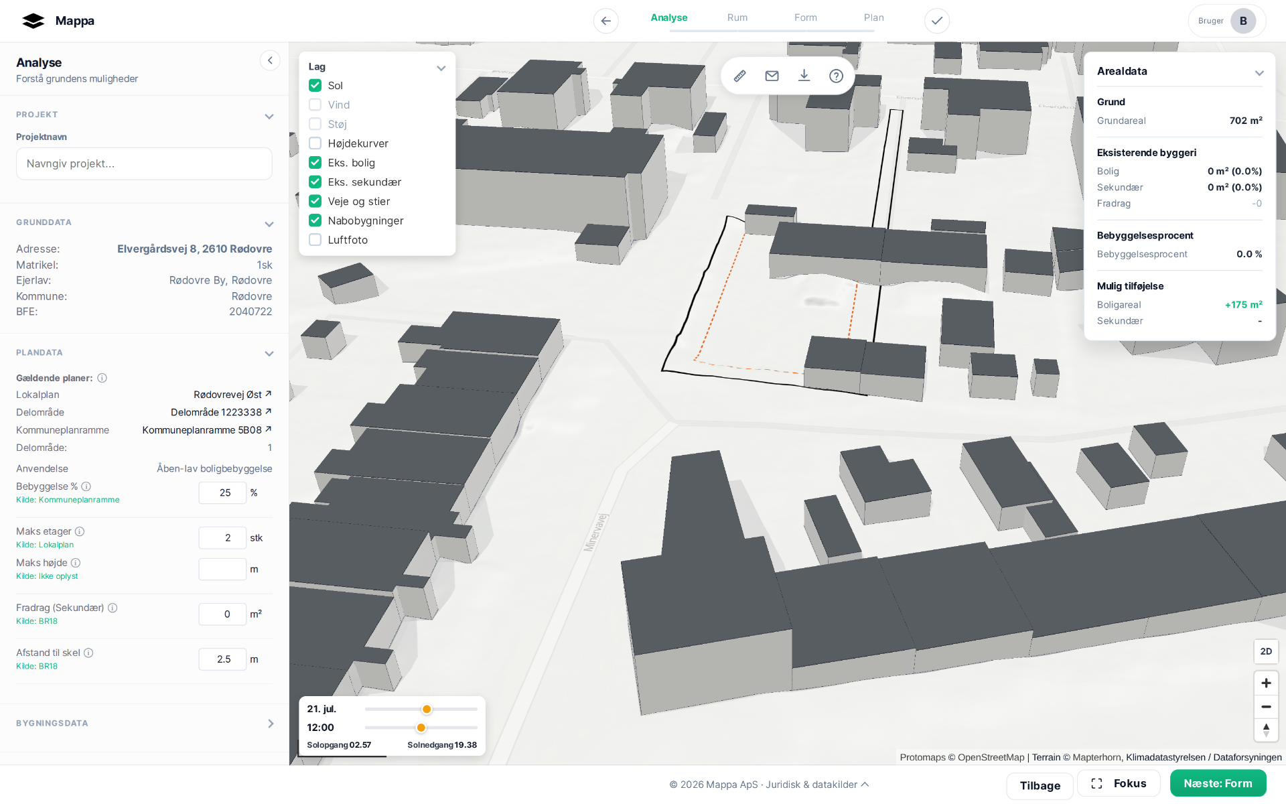Show info for Fradrag (Sekundær)
Viewport: 1286px width, 804px height.
tap(113, 608)
